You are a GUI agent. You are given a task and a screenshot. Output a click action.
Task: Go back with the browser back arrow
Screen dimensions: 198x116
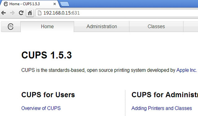(3, 13)
